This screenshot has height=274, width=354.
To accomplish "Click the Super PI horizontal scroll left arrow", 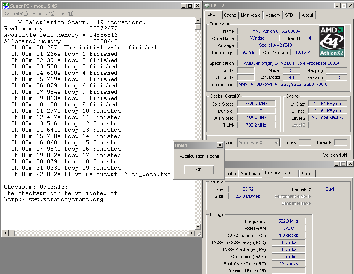I will [x=6, y=233].
